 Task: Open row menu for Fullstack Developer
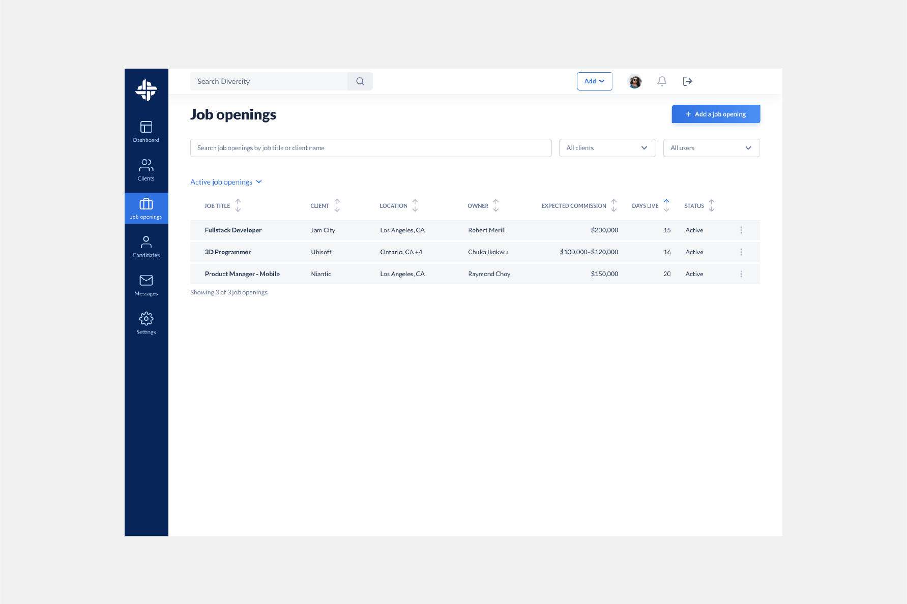741,230
